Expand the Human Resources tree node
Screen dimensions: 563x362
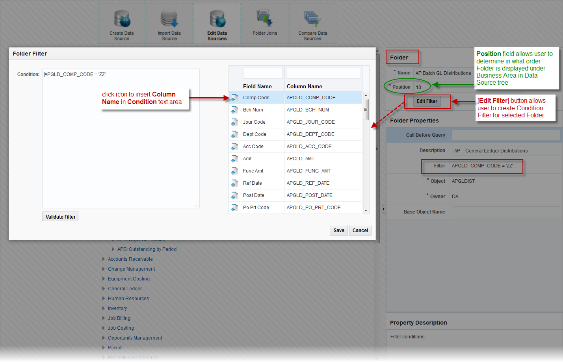point(104,299)
